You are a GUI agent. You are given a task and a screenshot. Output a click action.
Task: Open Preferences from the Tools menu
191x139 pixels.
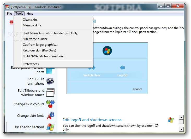(53, 64)
